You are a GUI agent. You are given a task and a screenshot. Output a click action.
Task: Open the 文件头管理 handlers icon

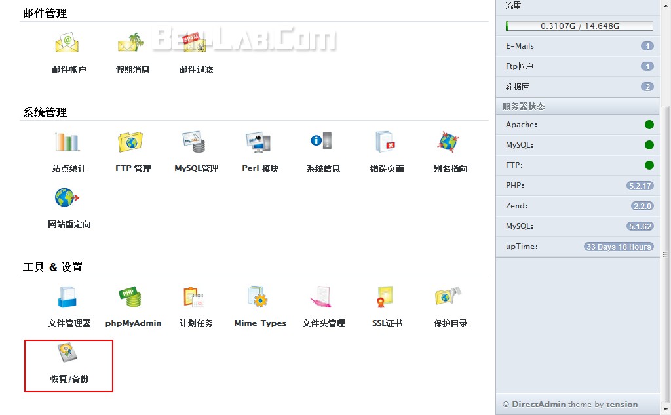(x=321, y=297)
